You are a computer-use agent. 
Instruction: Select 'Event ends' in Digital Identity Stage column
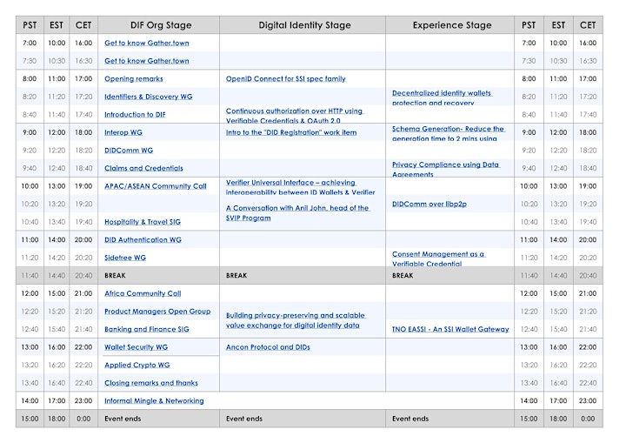pos(303,419)
